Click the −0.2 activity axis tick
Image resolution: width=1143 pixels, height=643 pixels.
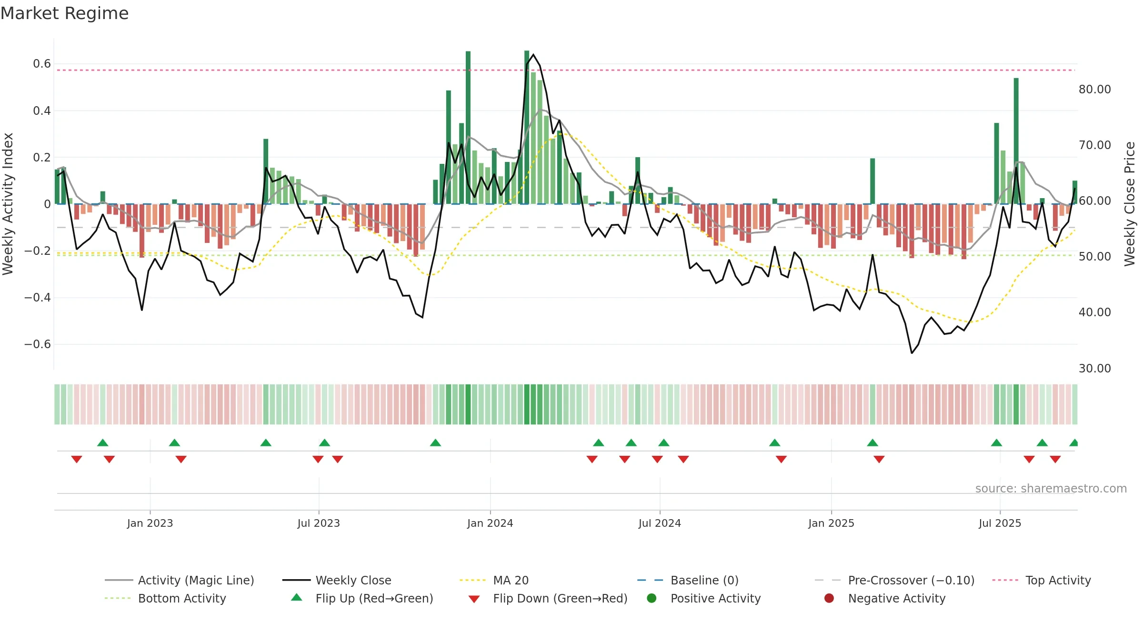point(38,251)
